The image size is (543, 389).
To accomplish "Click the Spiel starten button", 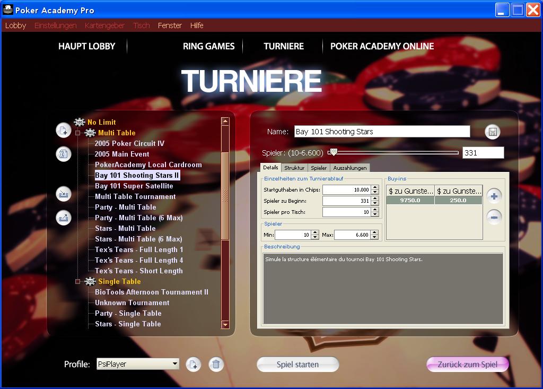I will pos(297,365).
